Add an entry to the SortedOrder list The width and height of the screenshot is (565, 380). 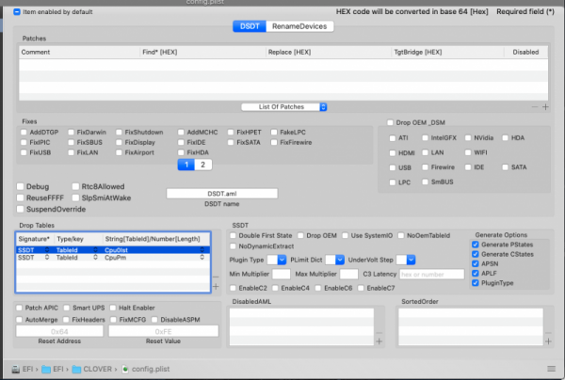[x=545, y=342]
